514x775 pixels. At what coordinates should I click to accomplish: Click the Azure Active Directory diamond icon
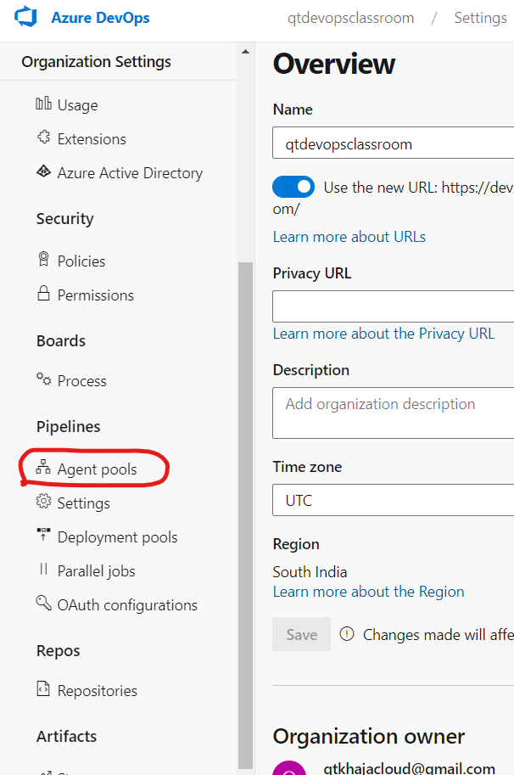pyautogui.click(x=43, y=171)
